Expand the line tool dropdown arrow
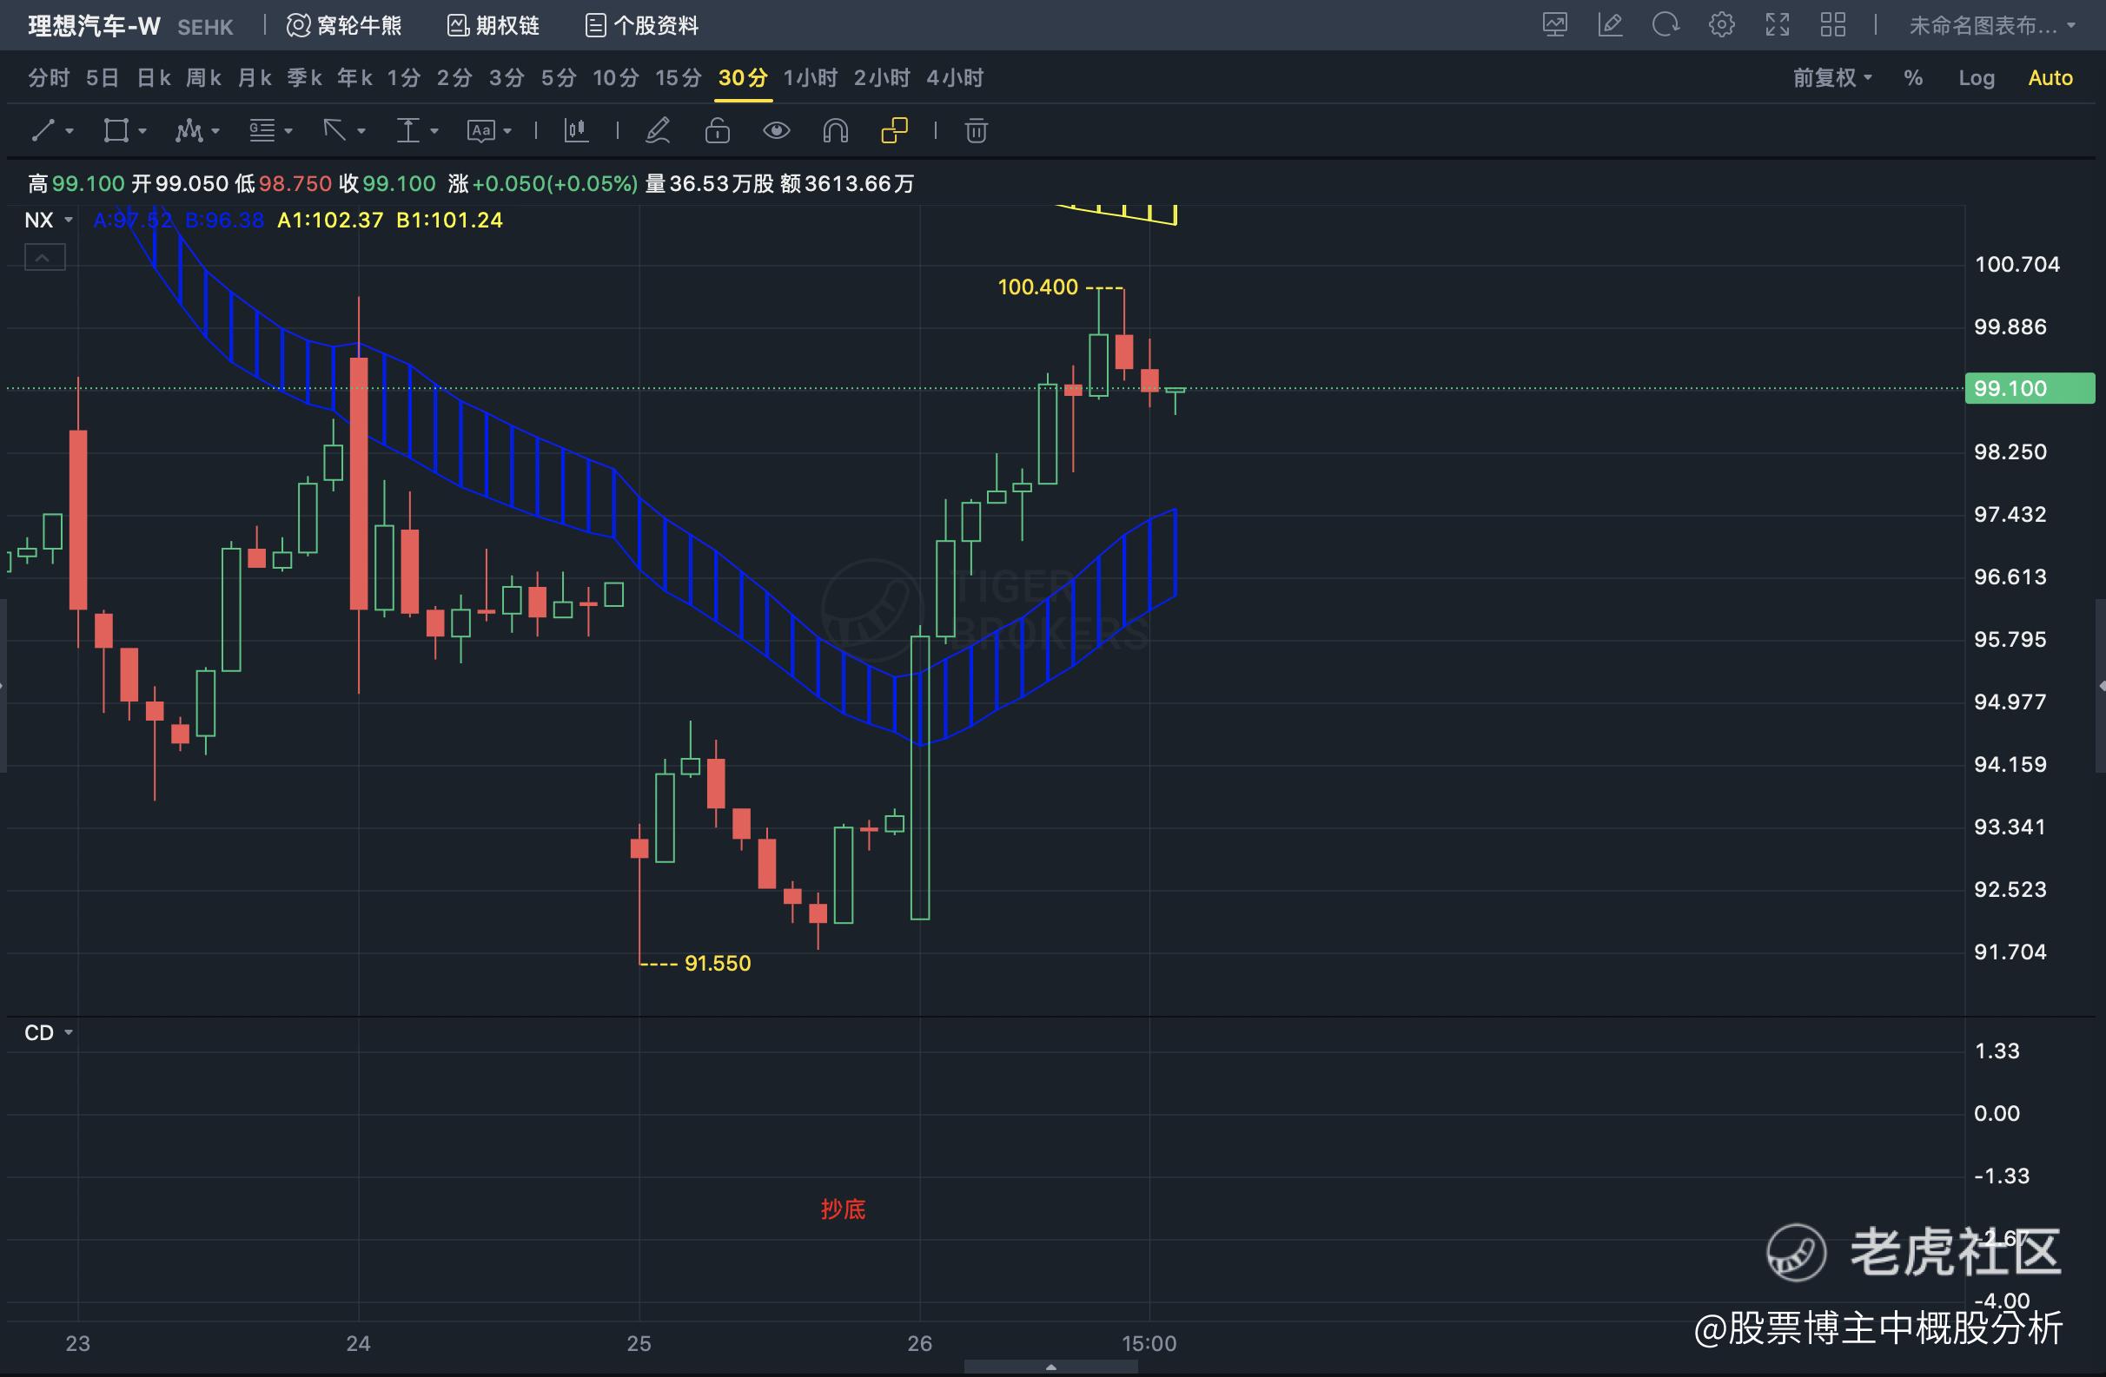 coord(69,132)
